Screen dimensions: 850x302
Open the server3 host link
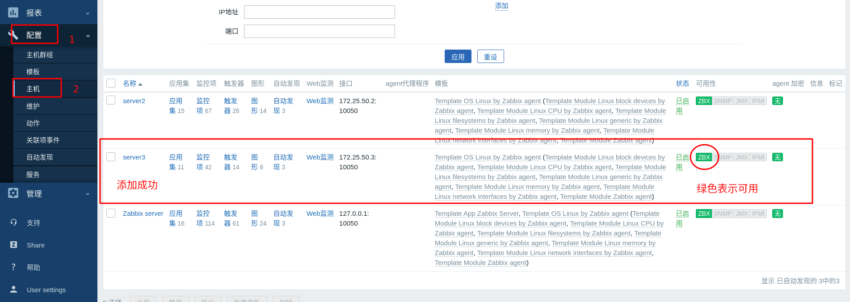point(134,157)
